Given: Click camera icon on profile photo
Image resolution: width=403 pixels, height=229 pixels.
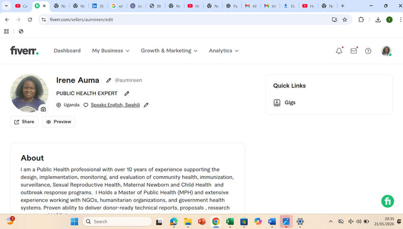Looking at the screenshot, I should (43, 109).
